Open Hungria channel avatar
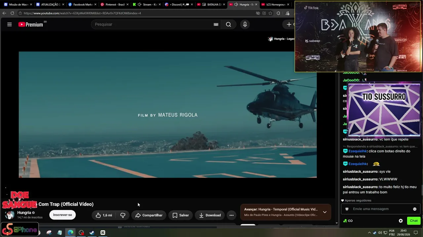The width and height of the screenshot is (423, 237). [10, 215]
